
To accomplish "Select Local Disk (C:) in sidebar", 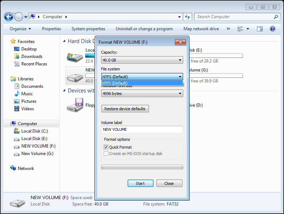I will pos(35,131).
